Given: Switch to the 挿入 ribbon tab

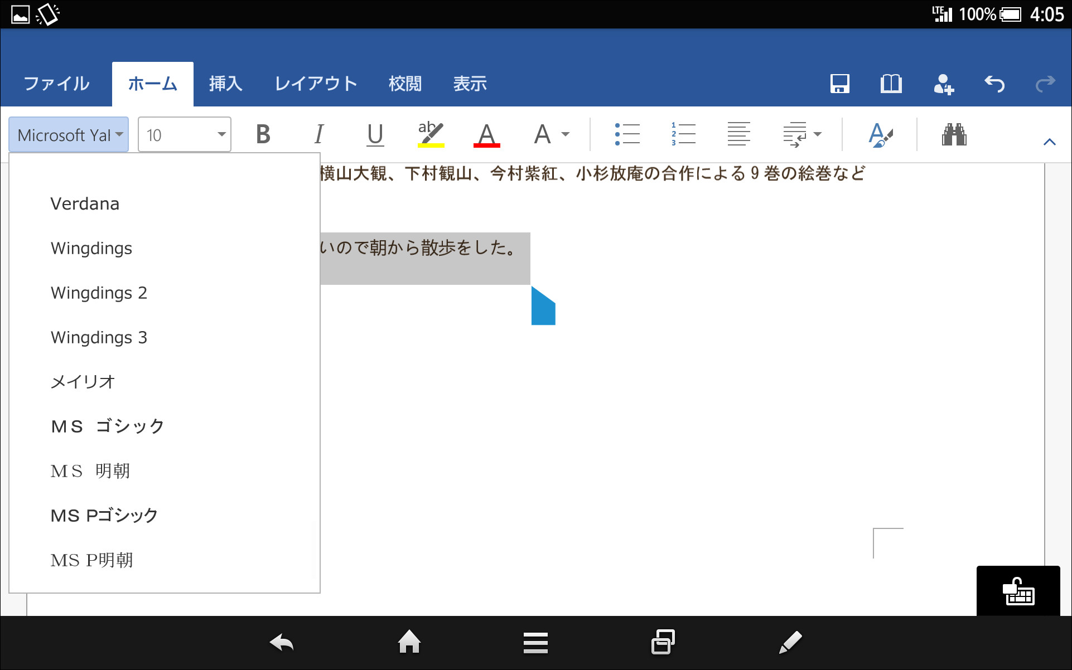Looking at the screenshot, I should pos(225,84).
